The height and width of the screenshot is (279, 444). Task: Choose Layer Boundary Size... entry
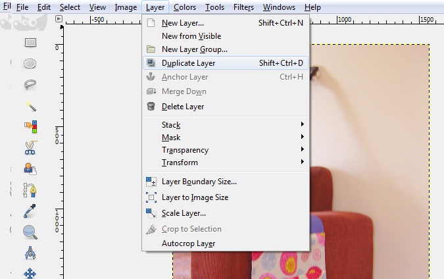pos(226,182)
